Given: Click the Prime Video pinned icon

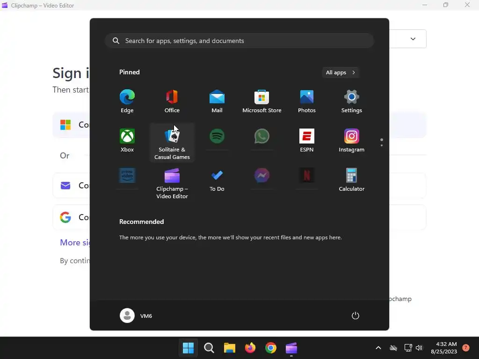Looking at the screenshot, I should coord(127,176).
